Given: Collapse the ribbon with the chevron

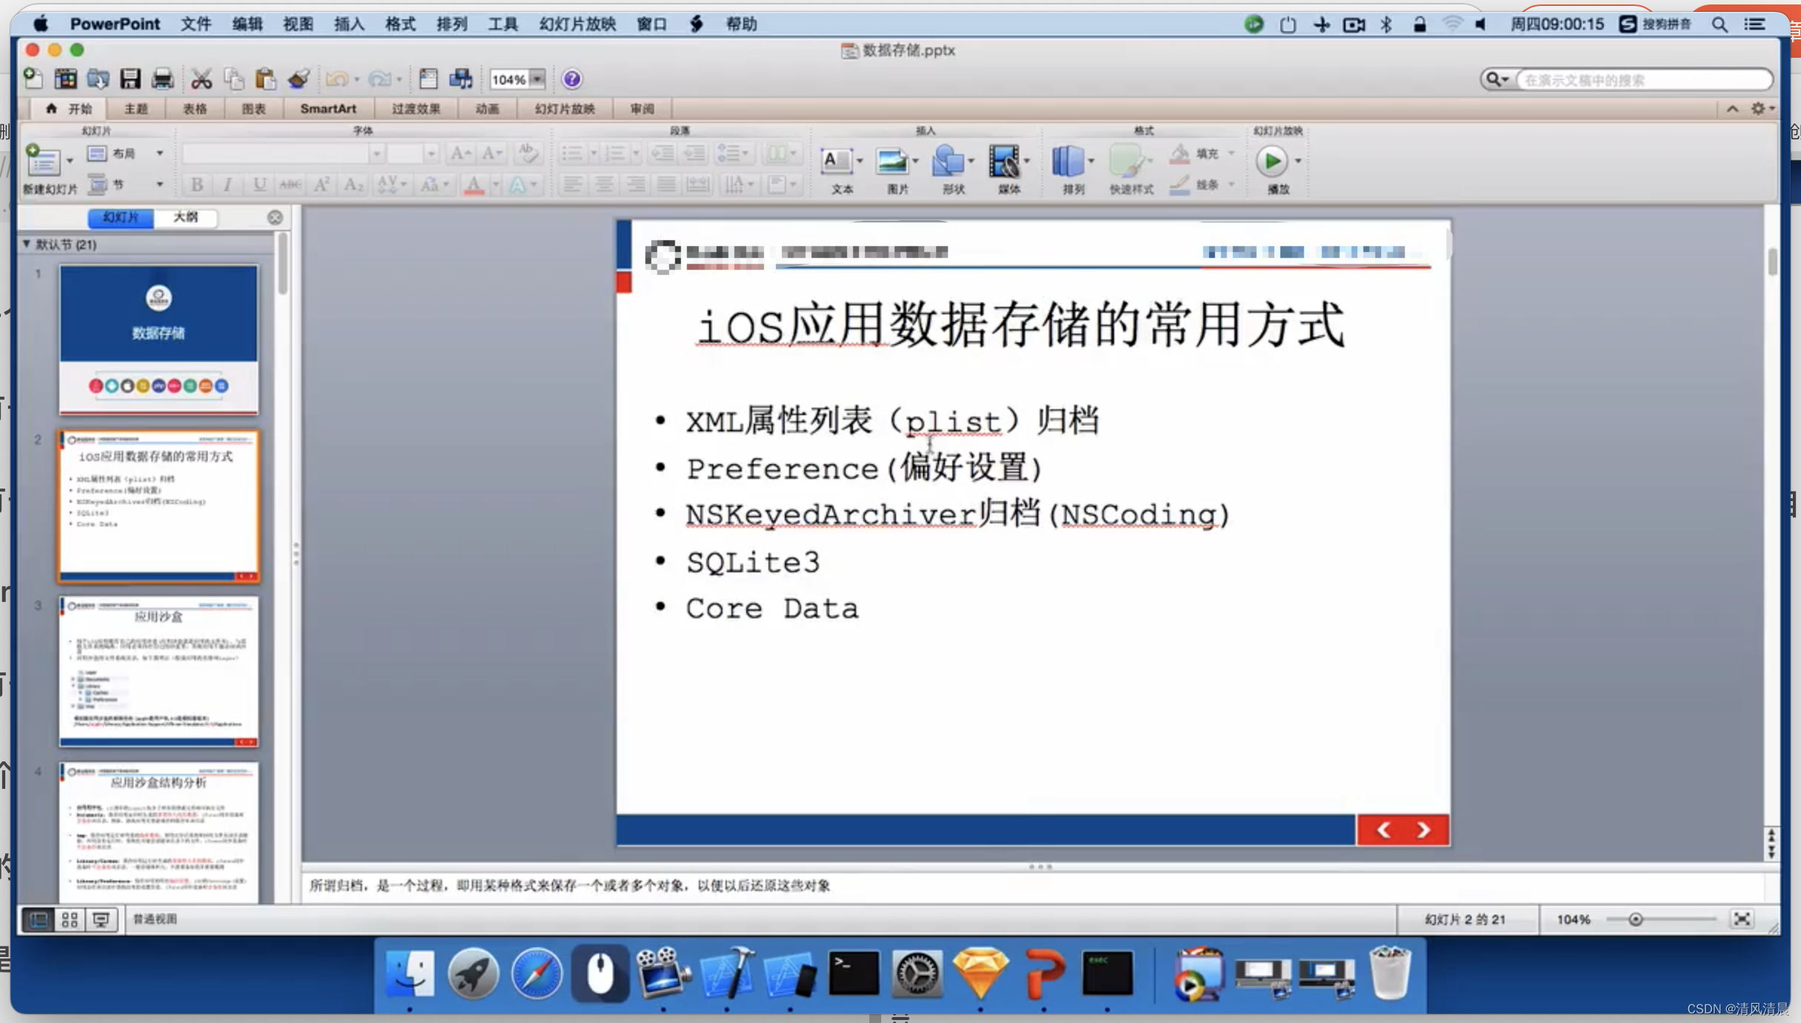Looking at the screenshot, I should [x=1732, y=109].
